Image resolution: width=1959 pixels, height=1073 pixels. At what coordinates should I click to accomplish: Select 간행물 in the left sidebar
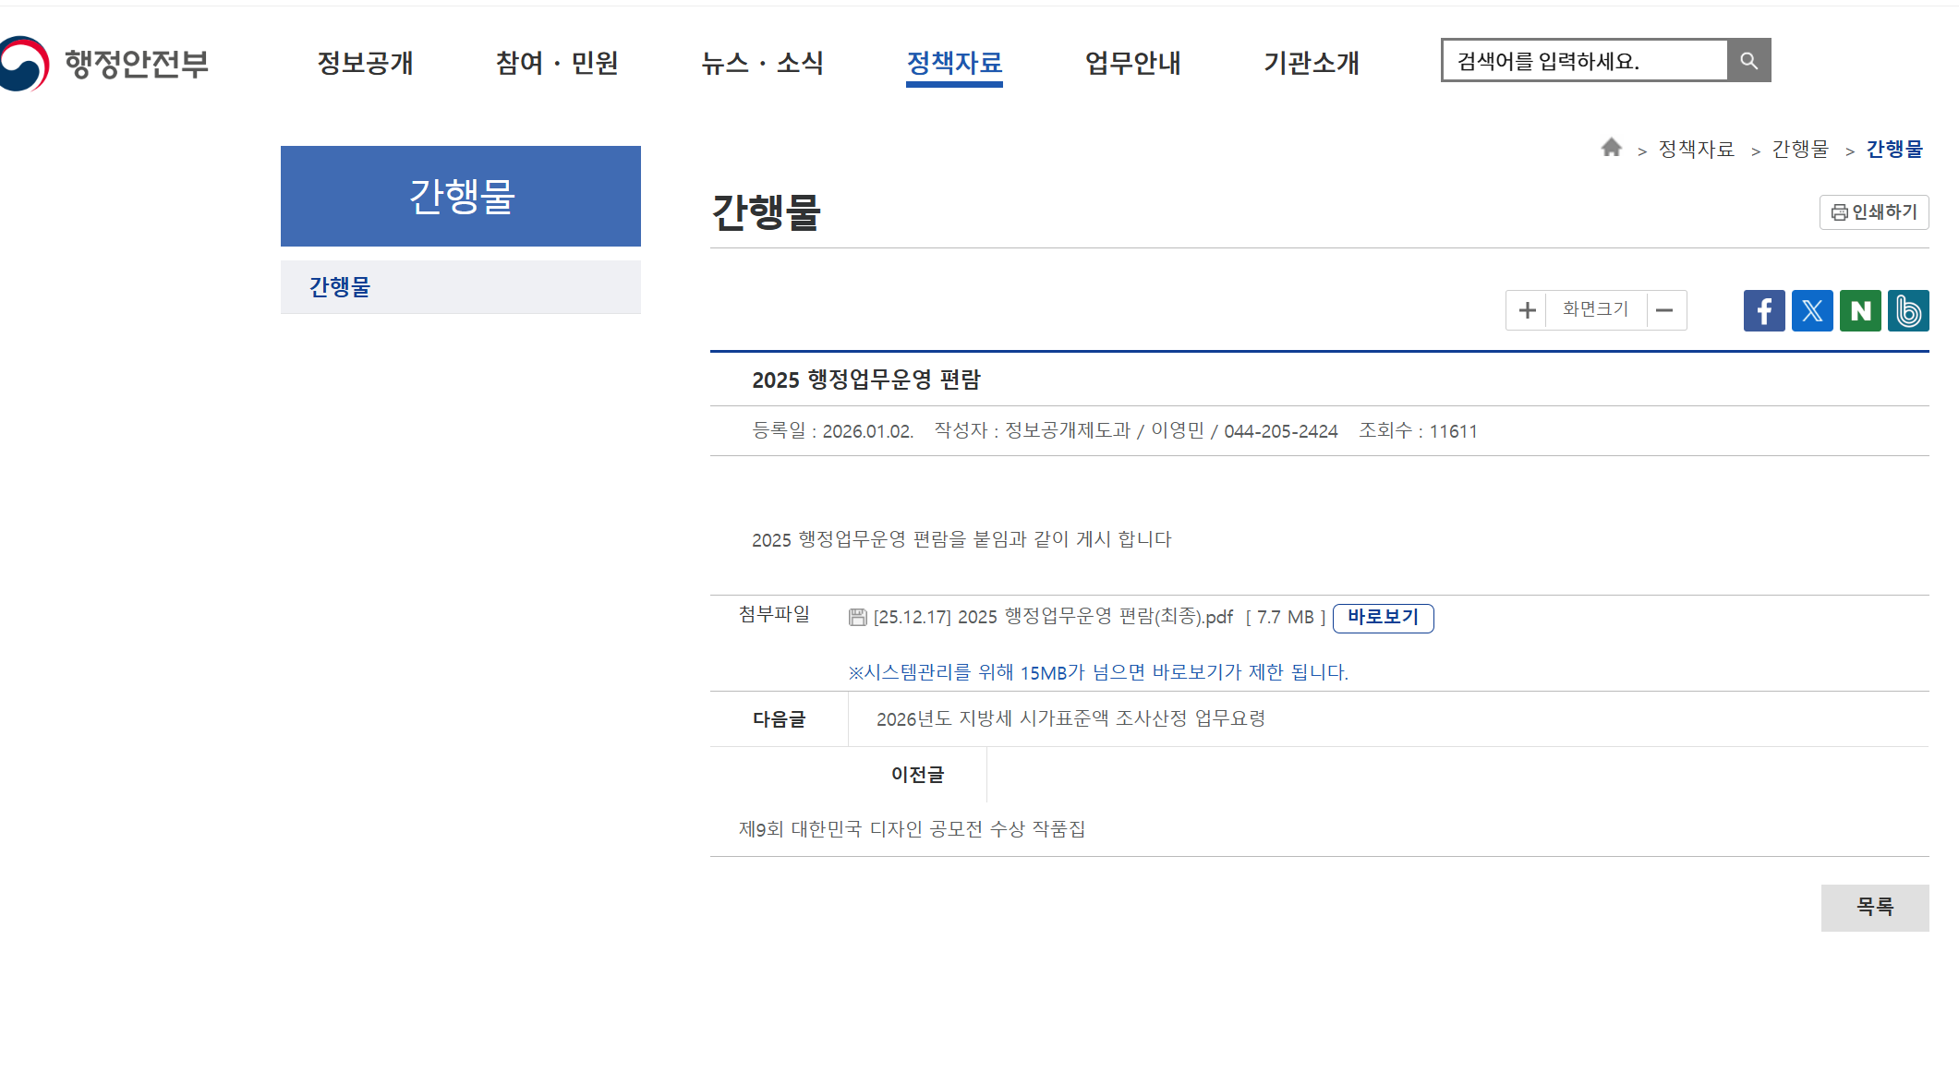(338, 287)
